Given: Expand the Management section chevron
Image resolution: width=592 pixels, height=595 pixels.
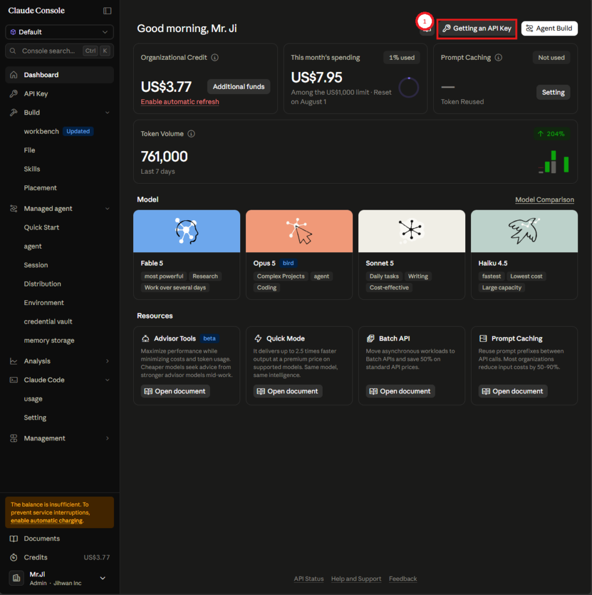Looking at the screenshot, I should tap(107, 438).
